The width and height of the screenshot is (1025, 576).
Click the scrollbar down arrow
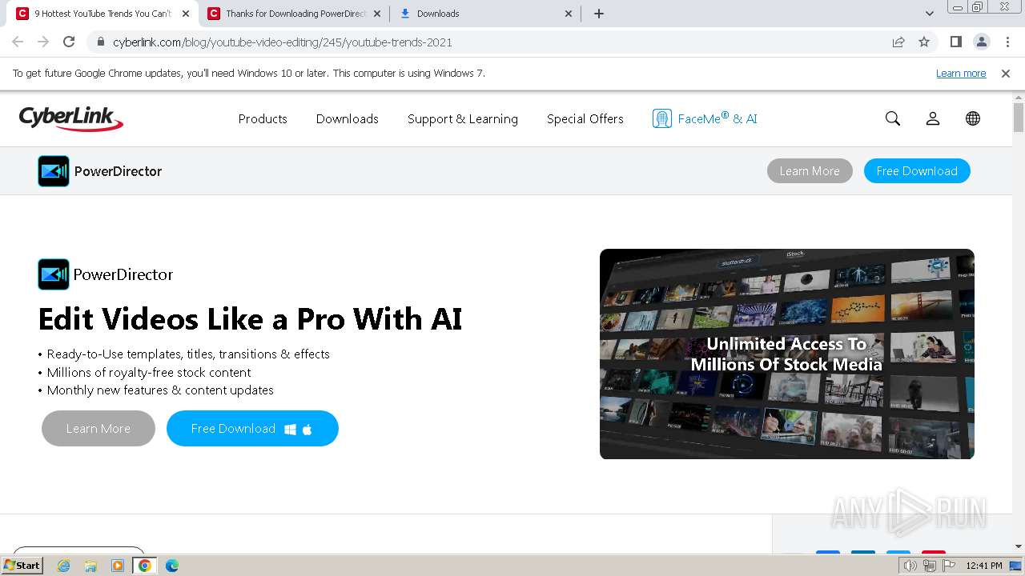(1018, 547)
